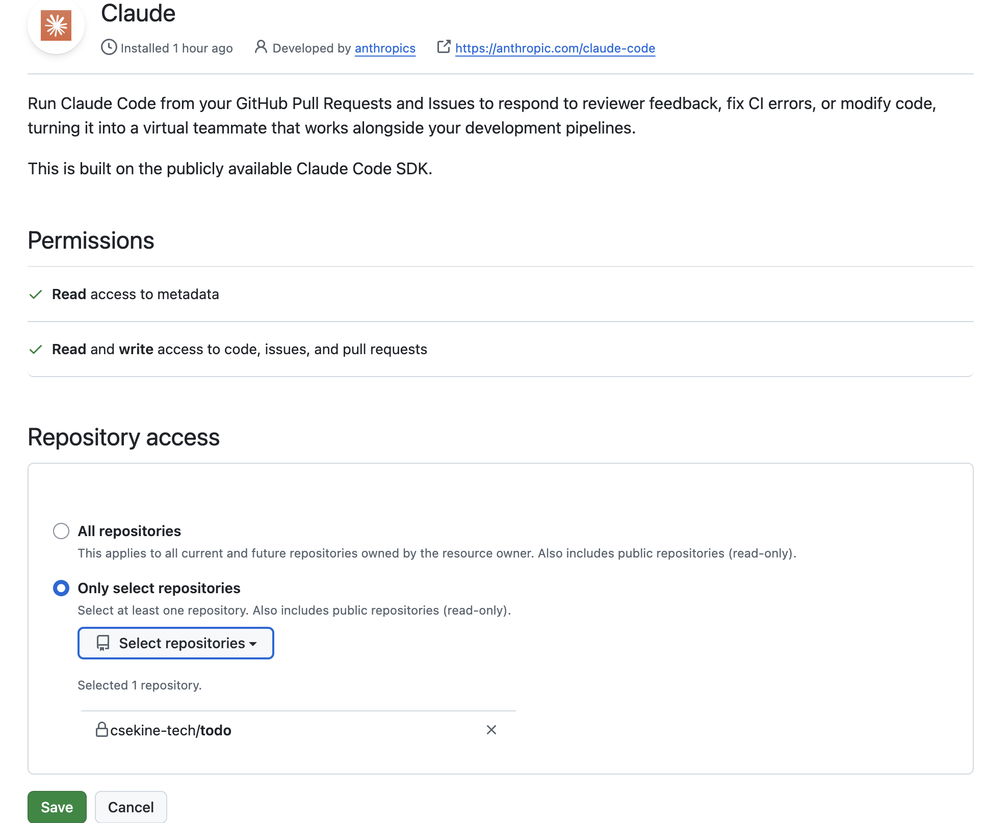Viewport: 985px width, 823px height.
Task: Select the Only select repositories option
Action: [61, 588]
